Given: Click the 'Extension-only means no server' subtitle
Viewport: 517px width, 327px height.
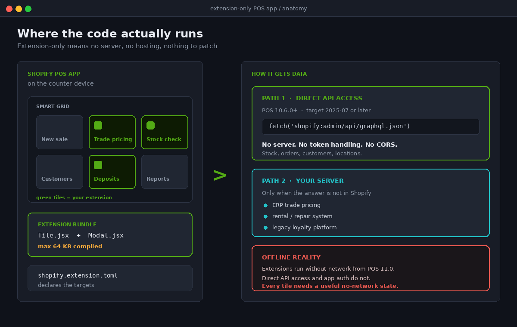Looking at the screenshot, I should [x=117, y=46].
